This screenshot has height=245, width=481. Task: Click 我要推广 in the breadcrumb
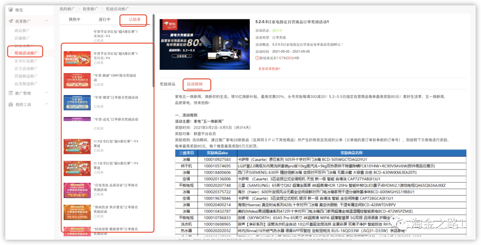90,9
